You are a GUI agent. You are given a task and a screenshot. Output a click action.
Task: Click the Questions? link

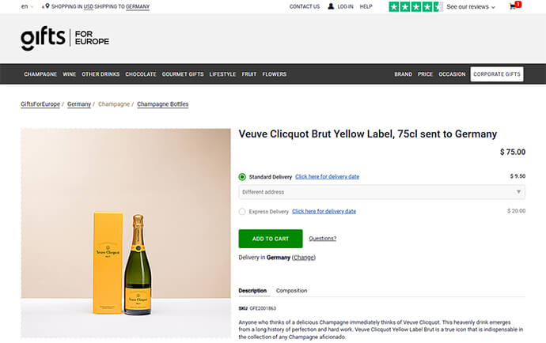click(x=322, y=238)
